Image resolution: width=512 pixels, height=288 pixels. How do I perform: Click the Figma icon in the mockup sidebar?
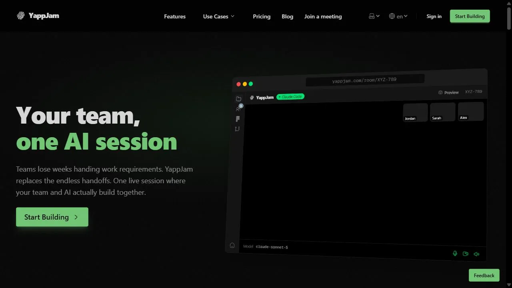pyautogui.click(x=238, y=119)
